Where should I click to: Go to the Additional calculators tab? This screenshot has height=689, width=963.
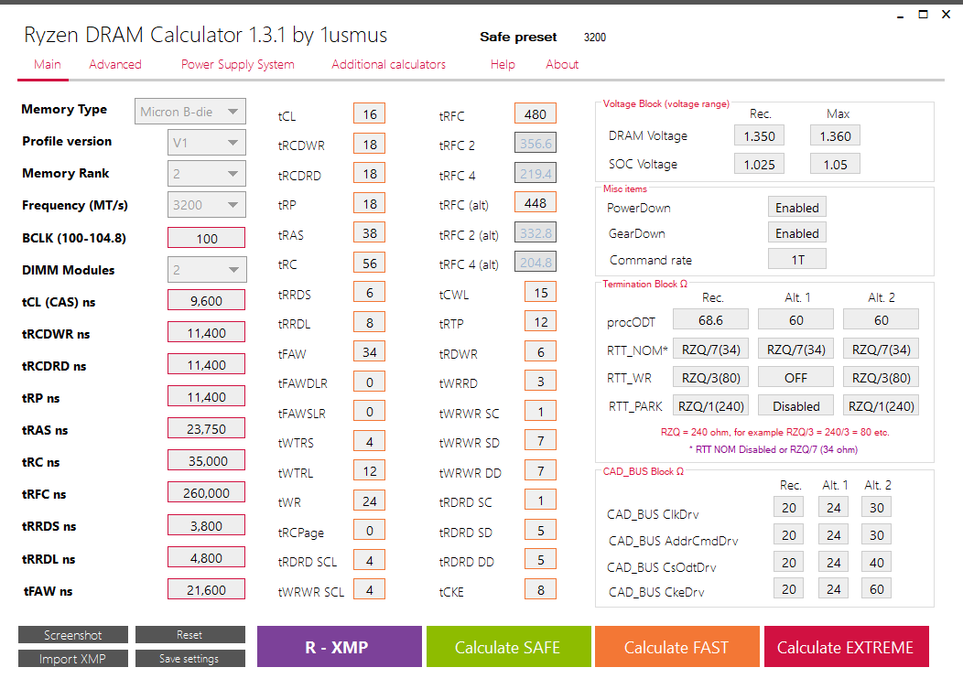(x=389, y=64)
